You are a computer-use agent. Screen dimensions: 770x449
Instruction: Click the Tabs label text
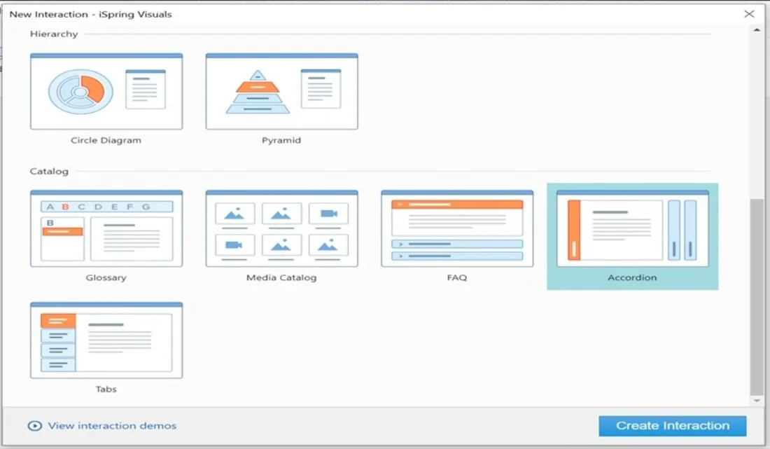(x=106, y=389)
